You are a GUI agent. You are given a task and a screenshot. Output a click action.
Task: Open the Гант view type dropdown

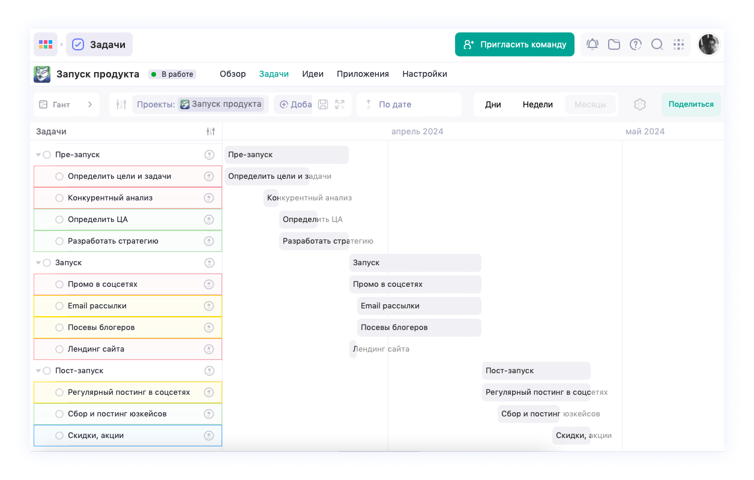click(66, 104)
